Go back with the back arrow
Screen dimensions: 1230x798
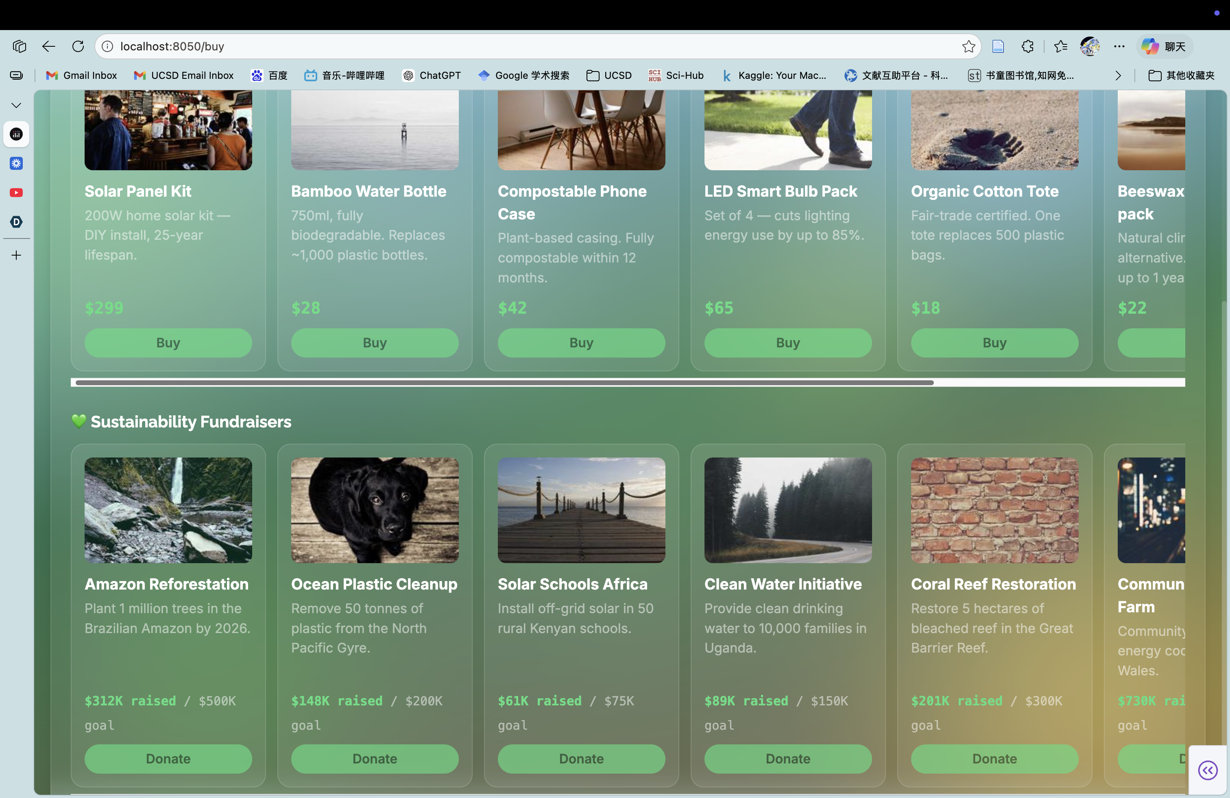[48, 46]
